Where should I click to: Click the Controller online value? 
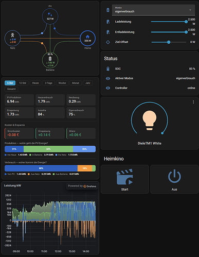[191, 88]
